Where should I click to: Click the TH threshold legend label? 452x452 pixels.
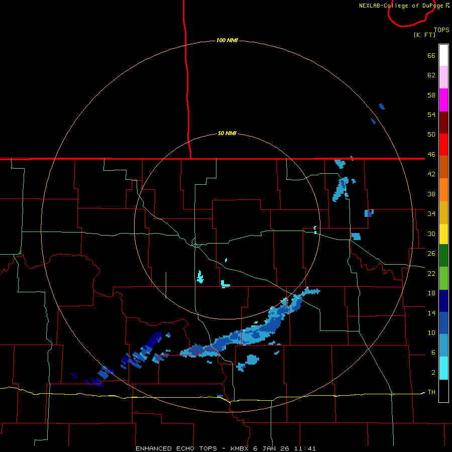point(431,392)
